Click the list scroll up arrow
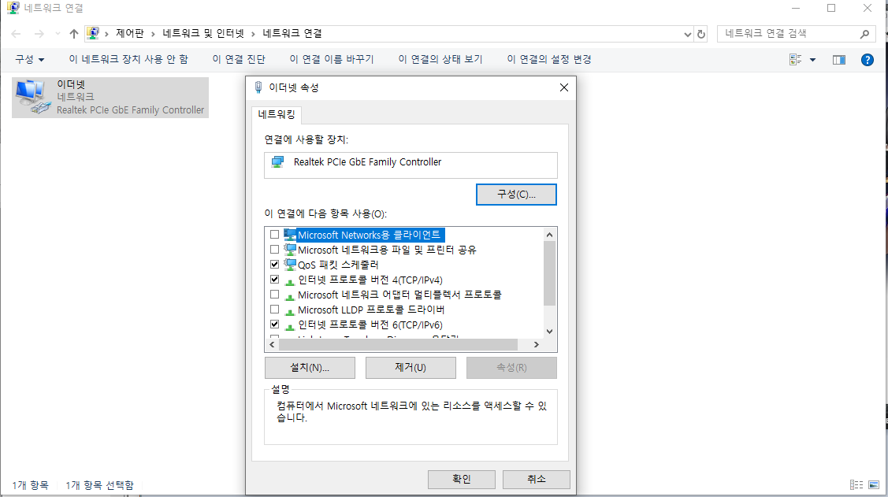This screenshot has height=497, width=888. pos(549,235)
